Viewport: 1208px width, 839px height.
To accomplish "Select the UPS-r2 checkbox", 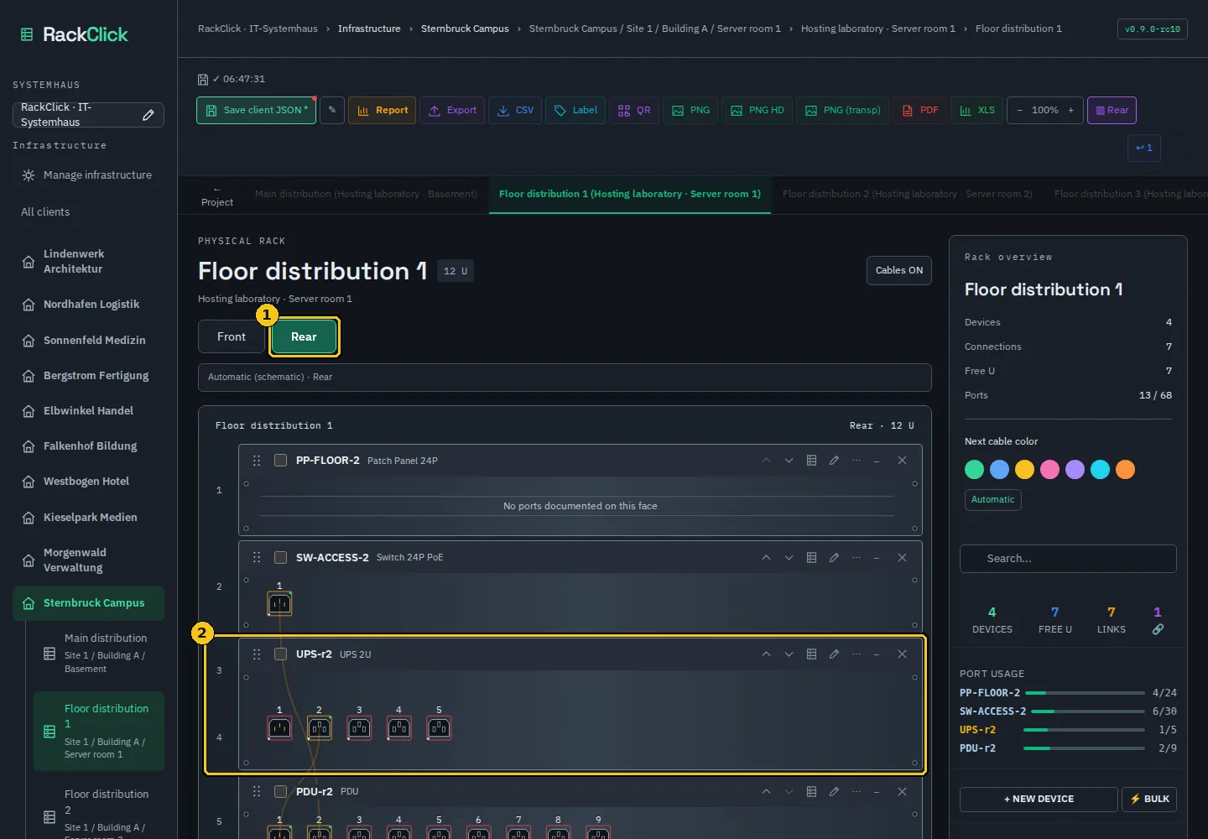I will pos(281,654).
